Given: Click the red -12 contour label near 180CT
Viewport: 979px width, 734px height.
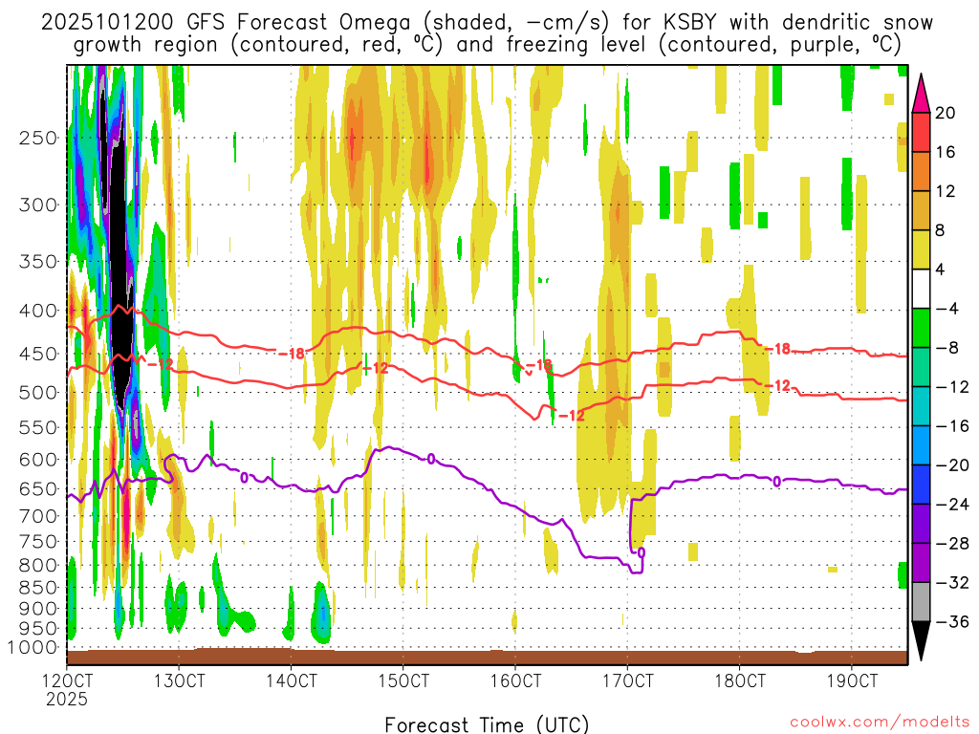Looking at the screenshot, I should 777,386.
